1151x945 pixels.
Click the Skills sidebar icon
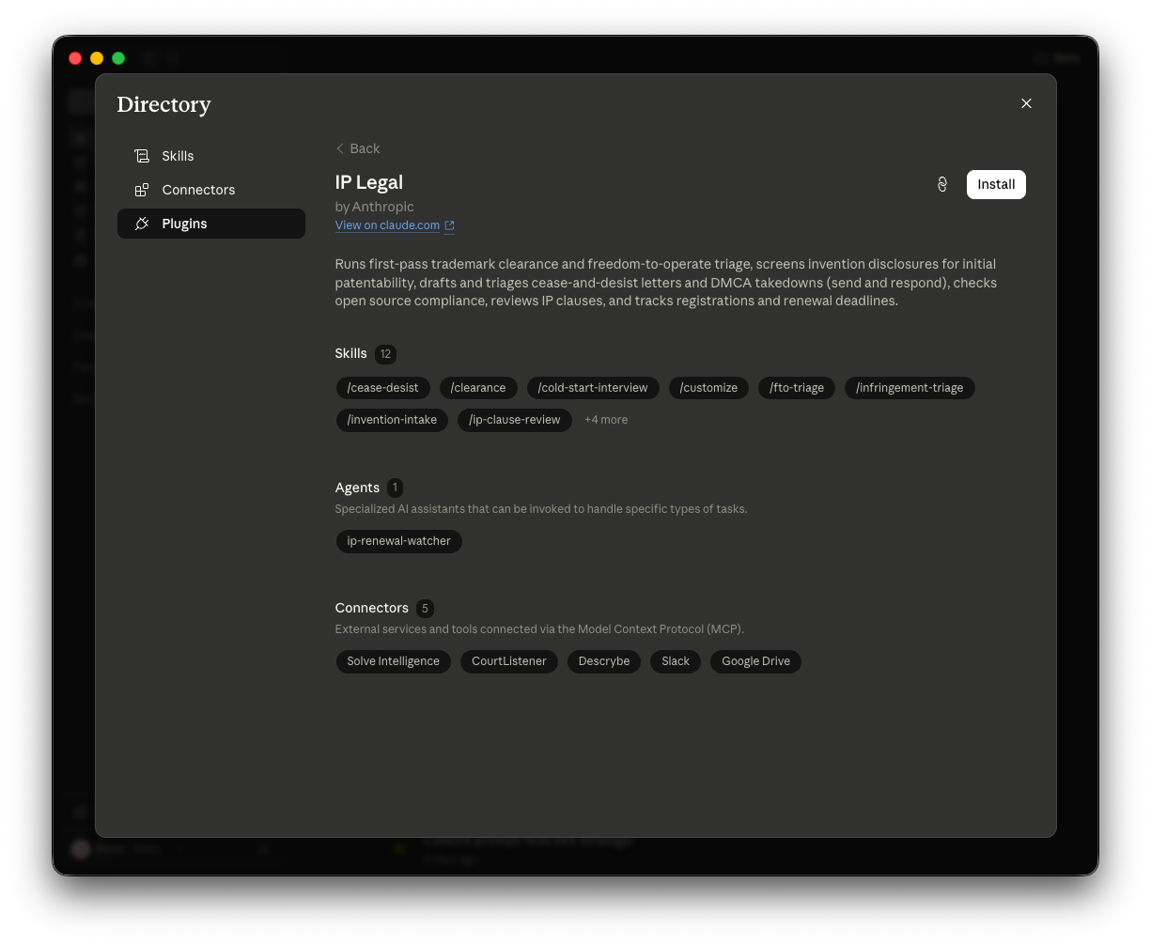pyautogui.click(x=142, y=156)
